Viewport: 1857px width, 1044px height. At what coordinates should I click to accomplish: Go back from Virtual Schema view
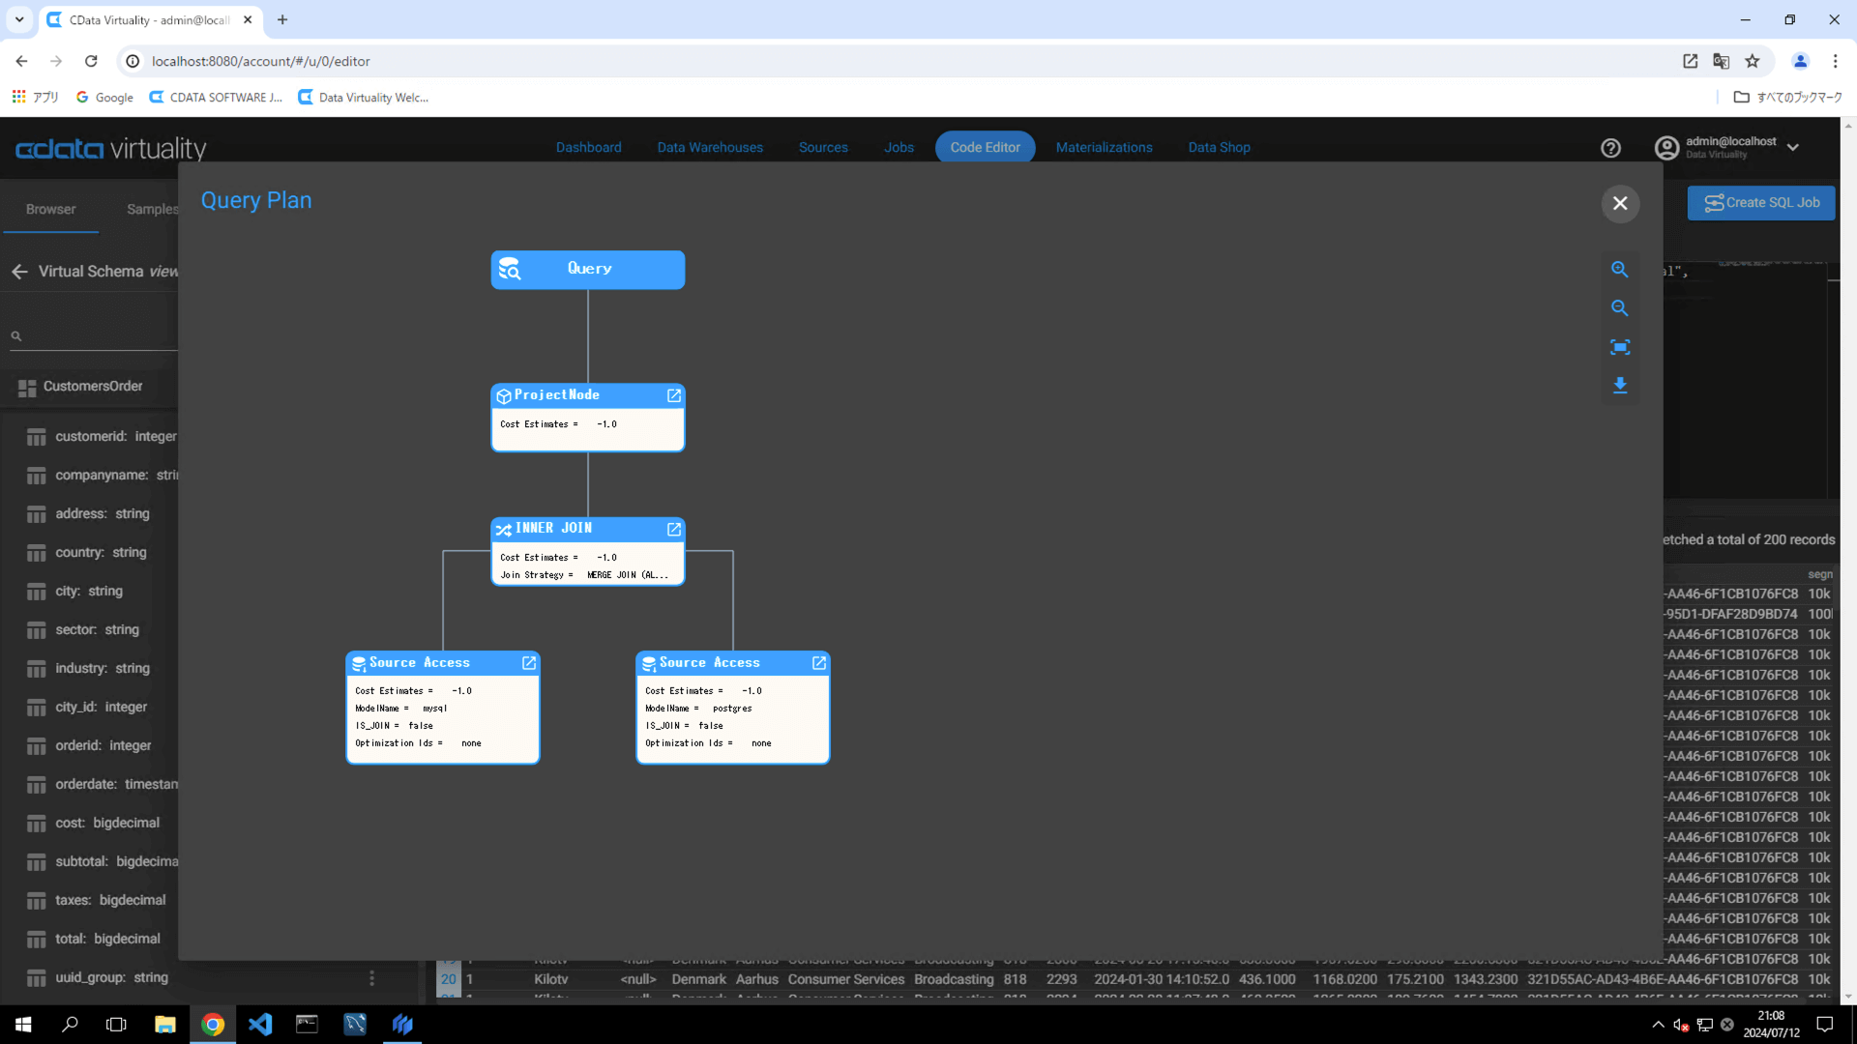pyautogui.click(x=20, y=272)
